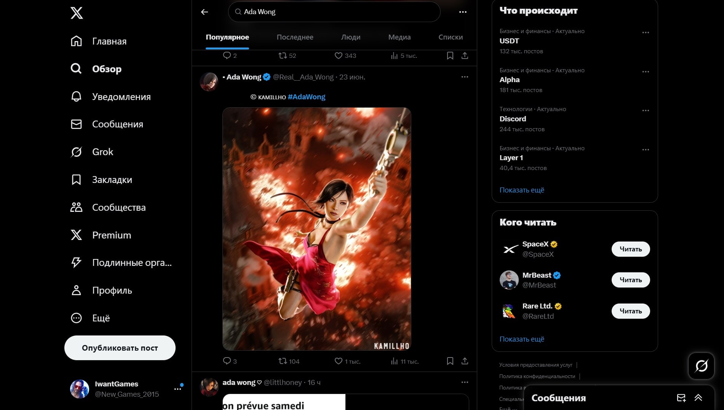Click the Опубликовать пост button
724x410 pixels.
[x=120, y=348]
